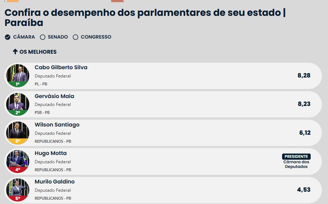Screen dimensions: 328x204
Task: Click the 6,12 score for Wilson Santiago
Action: tap(305, 133)
